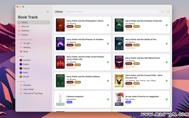Click the Search in library field
Image resolution: width=189 pixels, height=118 pixels.
coord(112,11)
